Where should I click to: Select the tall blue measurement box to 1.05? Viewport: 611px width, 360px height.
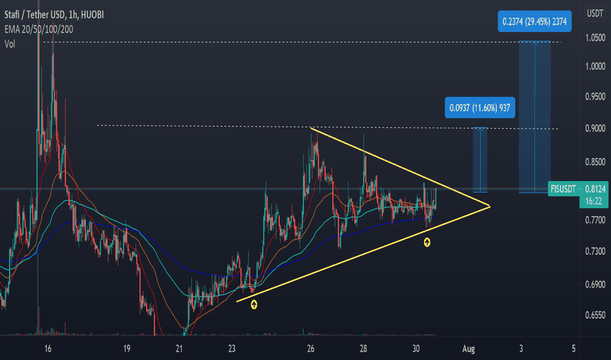pos(535,117)
